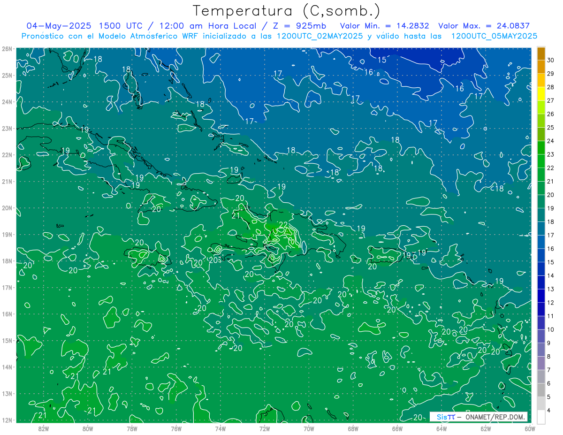The width and height of the screenshot is (563, 435).
Task: Select the purple scale segment between 7 and 8
Action: click(541, 363)
